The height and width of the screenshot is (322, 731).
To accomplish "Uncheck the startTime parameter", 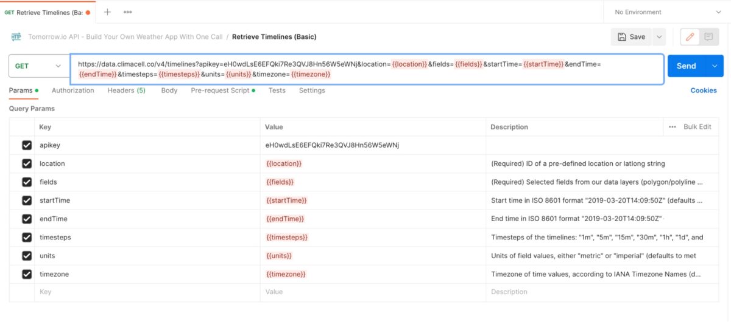I will (x=27, y=200).
